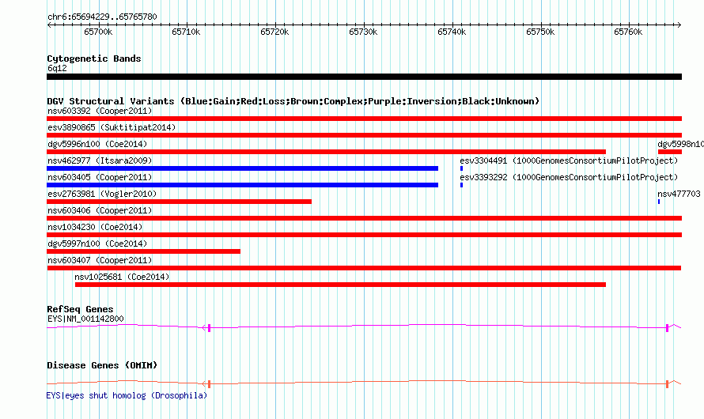
Task: Click the tiny blue marker under nsv477703
Action: (659, 202)
